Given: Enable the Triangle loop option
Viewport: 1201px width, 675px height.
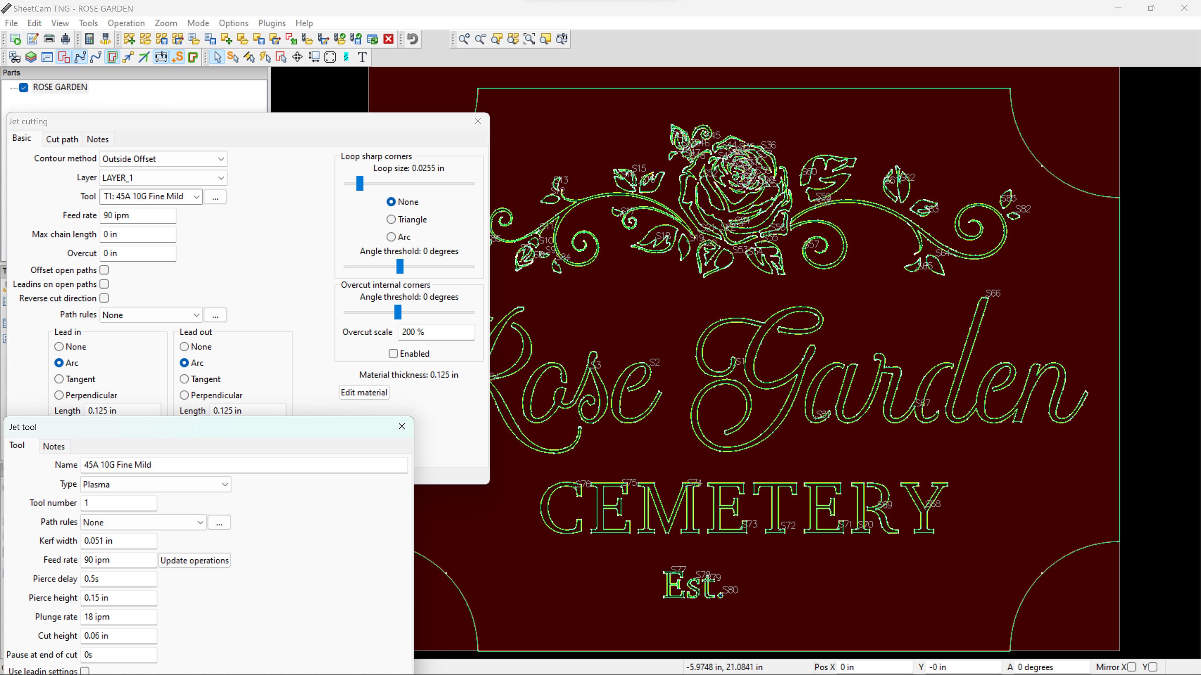Looking at the screenshot, I should click(391, 220).
